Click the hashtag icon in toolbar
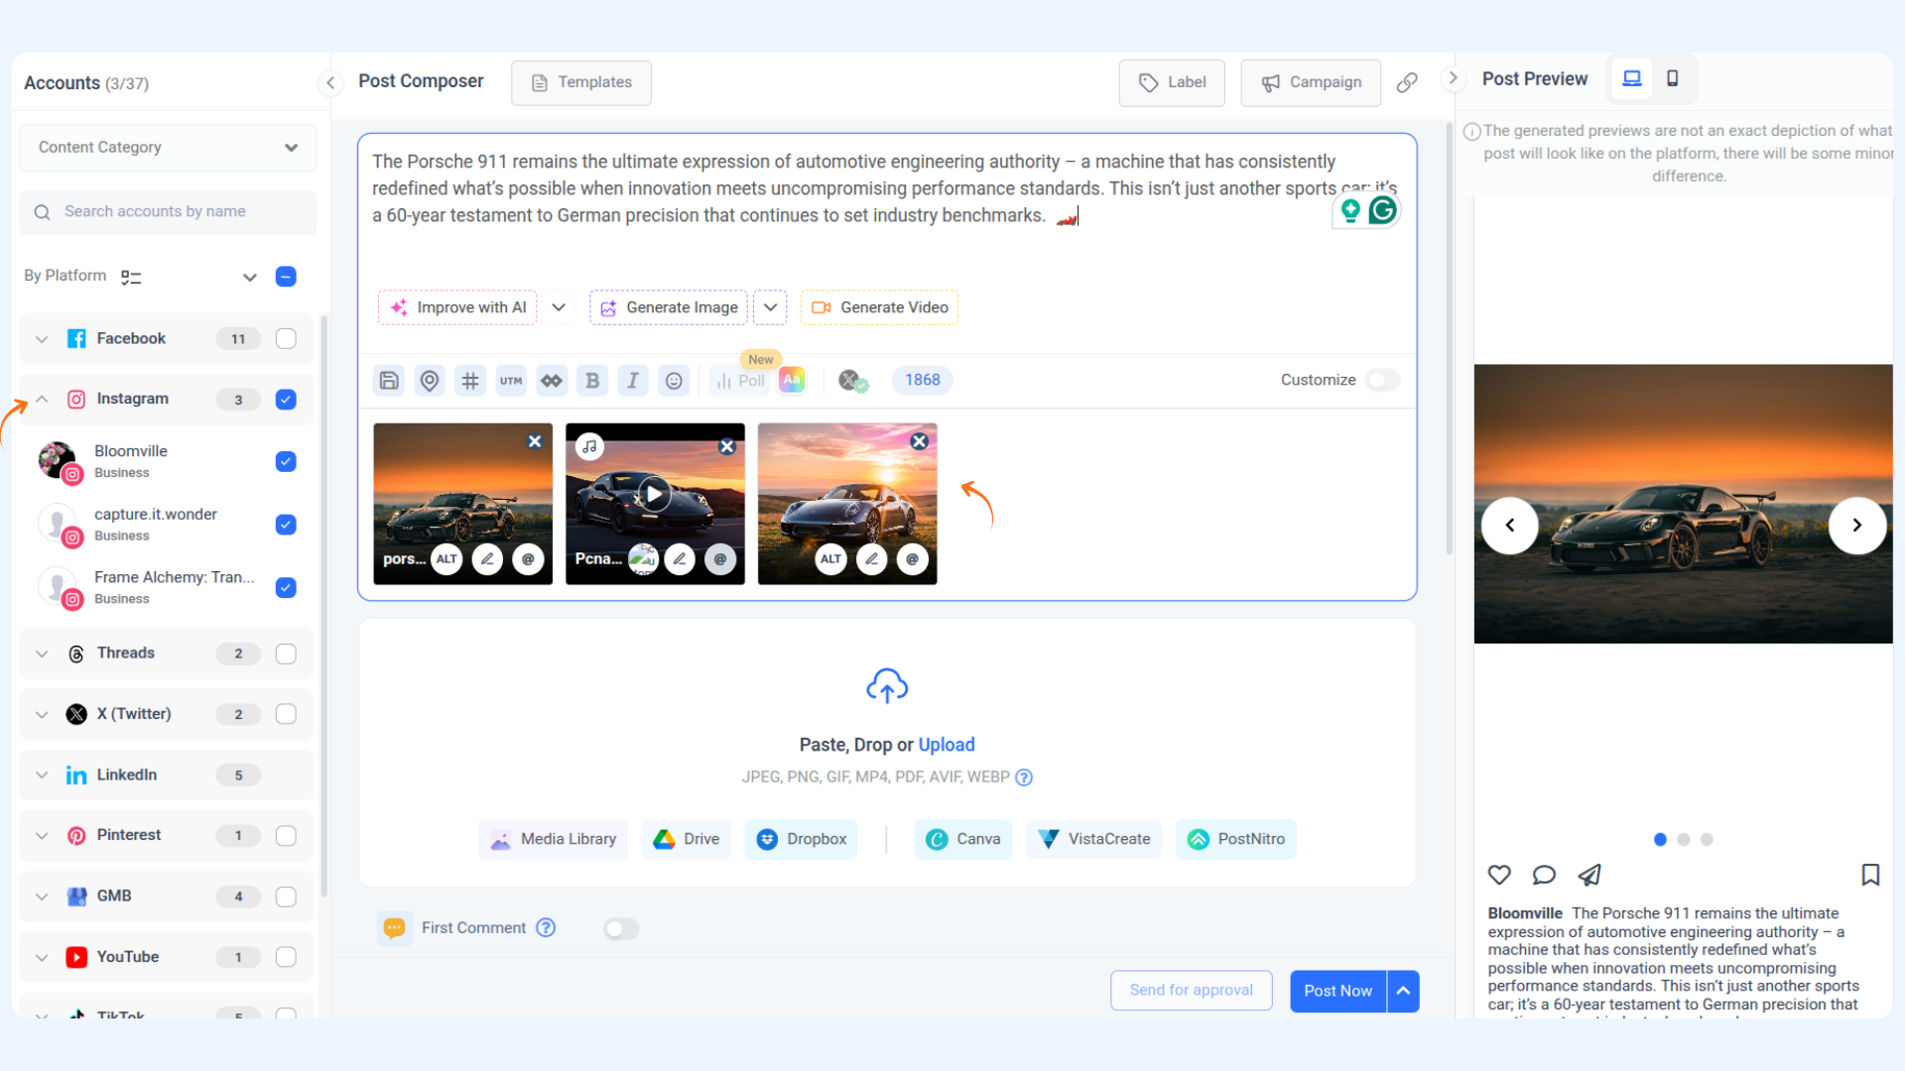 (x=470, y=381)
